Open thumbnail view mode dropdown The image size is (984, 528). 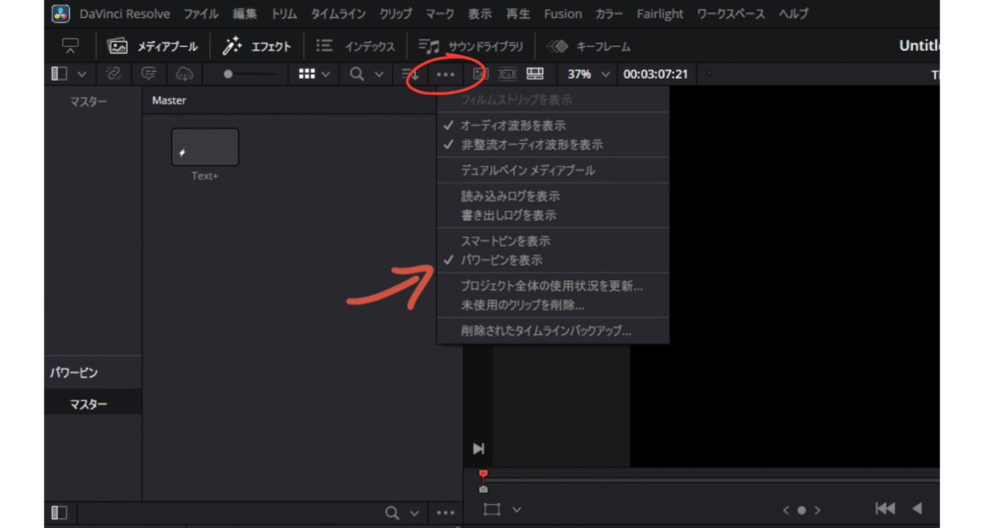(x=315, y=74)
